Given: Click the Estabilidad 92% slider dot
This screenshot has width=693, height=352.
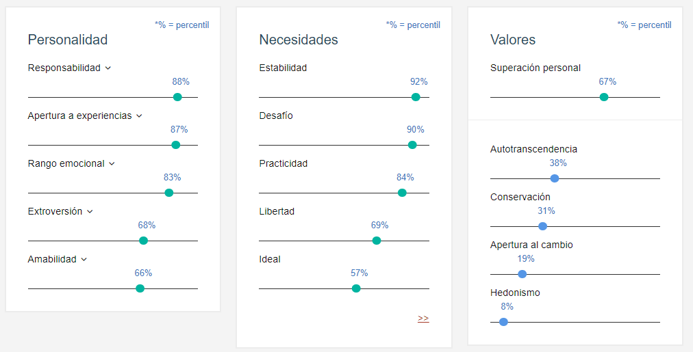Looking at the screenshot, I should (x=416, y=97).
